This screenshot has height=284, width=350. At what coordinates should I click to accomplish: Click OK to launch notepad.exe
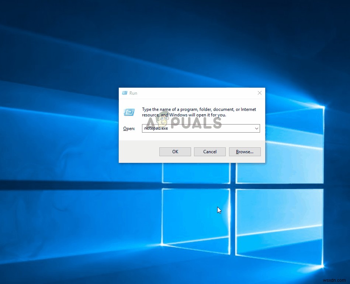(175, 151)
